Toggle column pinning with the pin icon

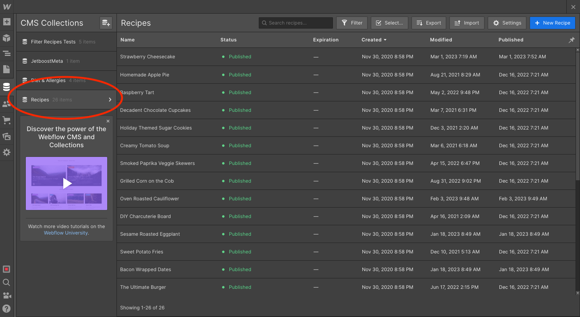pyautogui.click(x=571, y=40)
